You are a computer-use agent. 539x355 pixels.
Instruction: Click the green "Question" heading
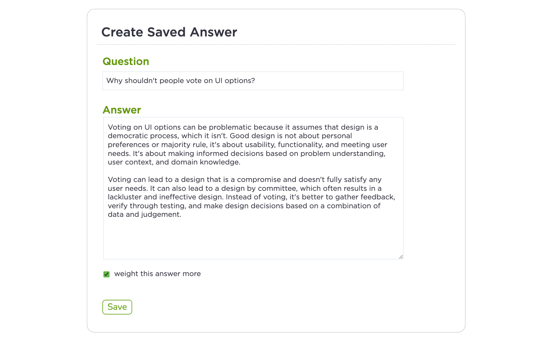(126, 61)
